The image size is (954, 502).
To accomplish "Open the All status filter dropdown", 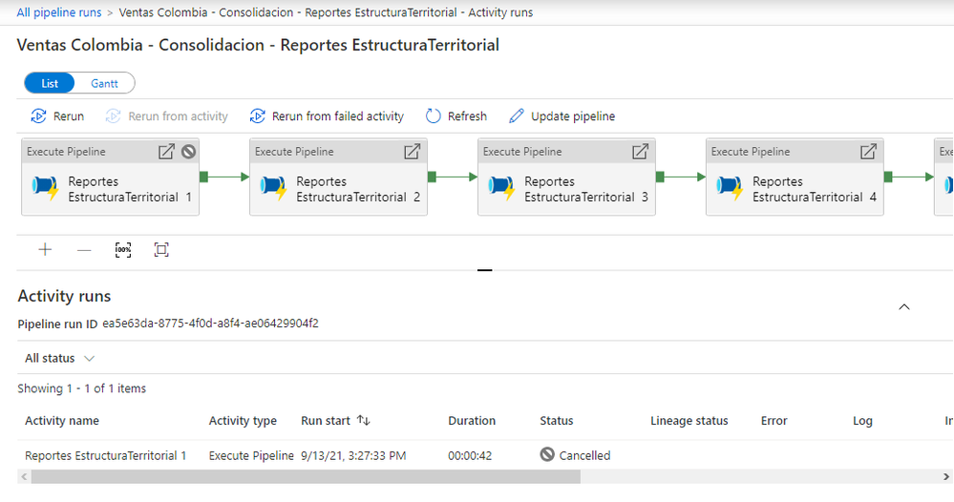I will [60, 359].
